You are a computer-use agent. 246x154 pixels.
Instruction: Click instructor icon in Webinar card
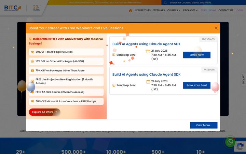(x=114, y=85)
